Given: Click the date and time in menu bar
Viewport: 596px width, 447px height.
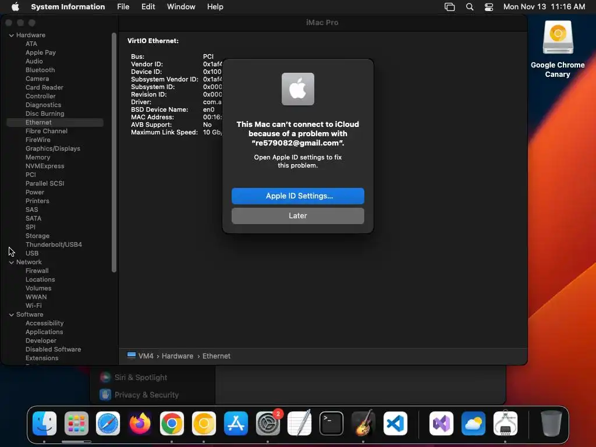Looking at the screenshot, I should pos(544,6).
